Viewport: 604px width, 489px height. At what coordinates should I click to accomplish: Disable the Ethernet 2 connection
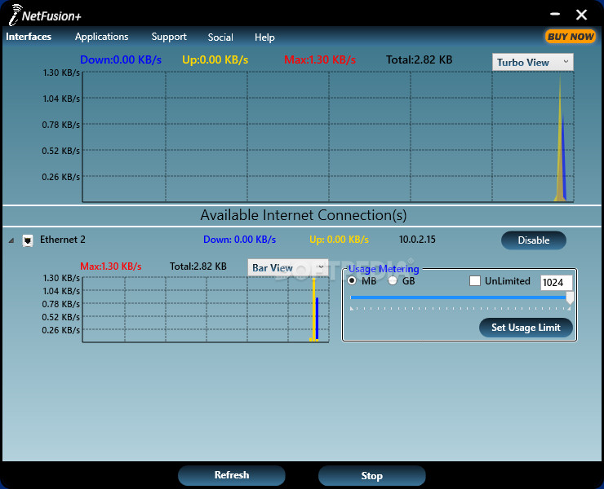click(x=534, y=240)
